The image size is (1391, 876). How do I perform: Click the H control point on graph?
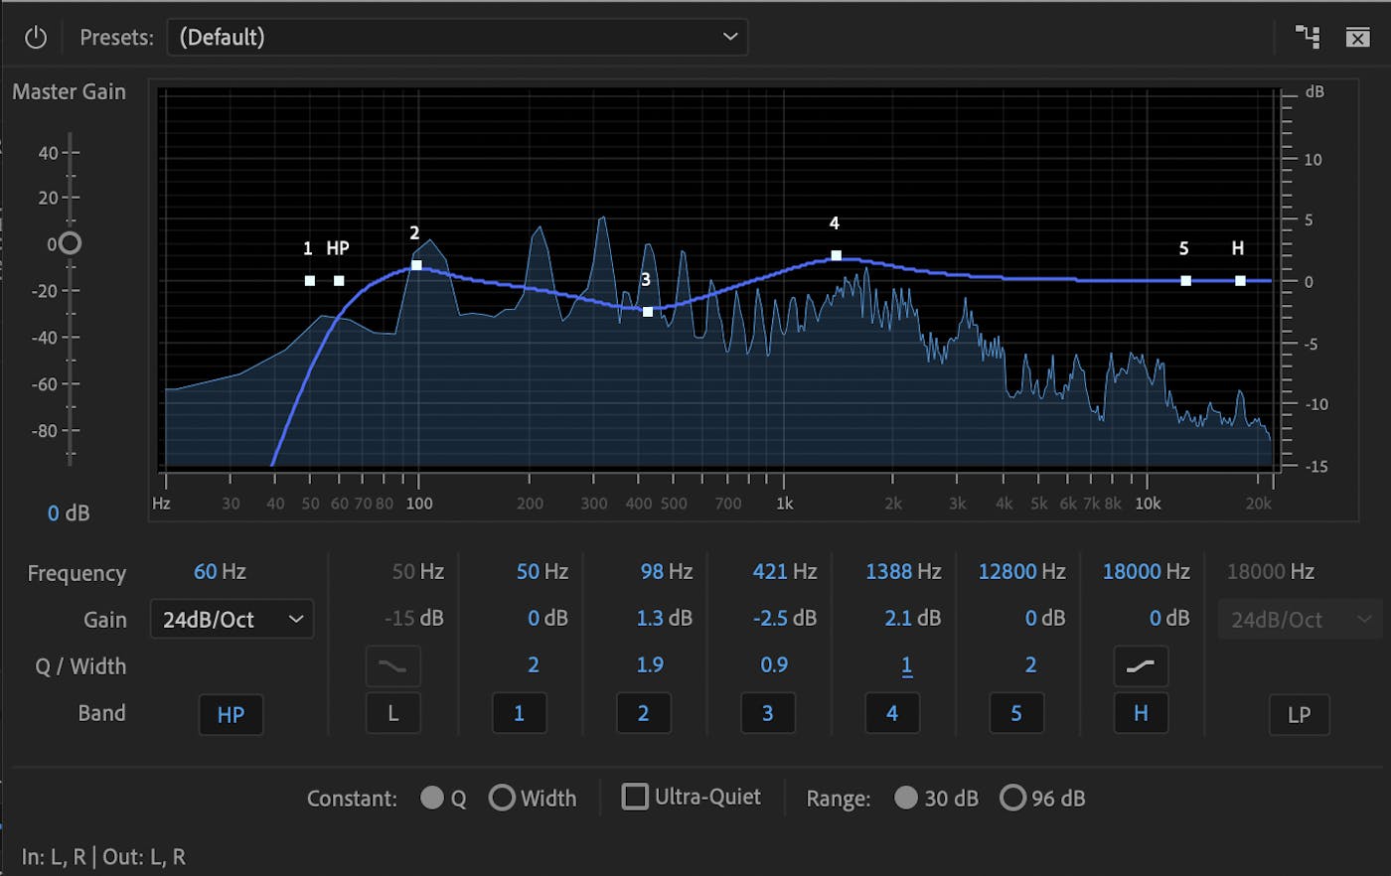pos(1240,281)
